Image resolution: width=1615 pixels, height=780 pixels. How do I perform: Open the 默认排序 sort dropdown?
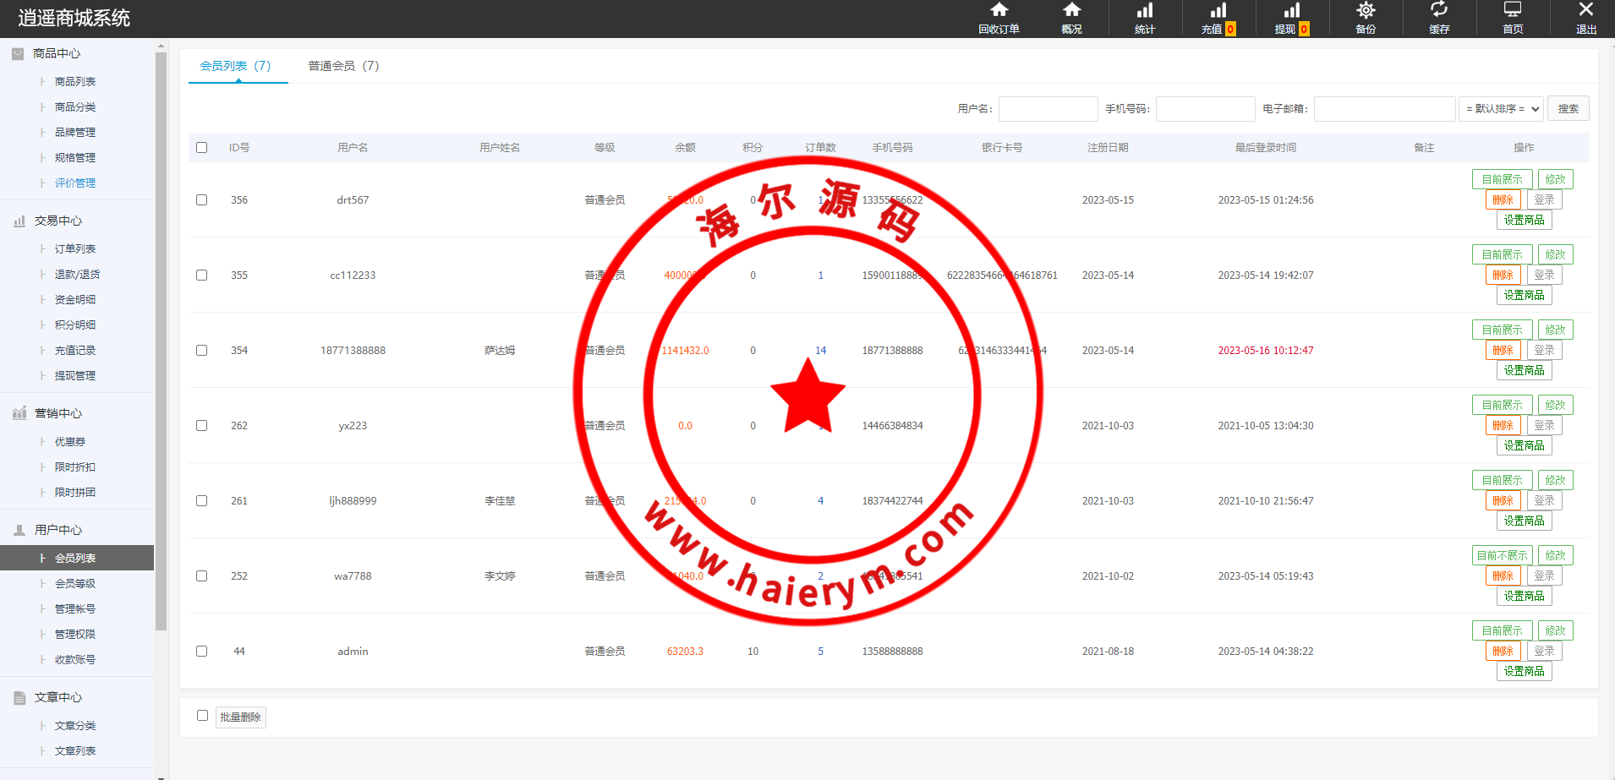pos(1501,109)
